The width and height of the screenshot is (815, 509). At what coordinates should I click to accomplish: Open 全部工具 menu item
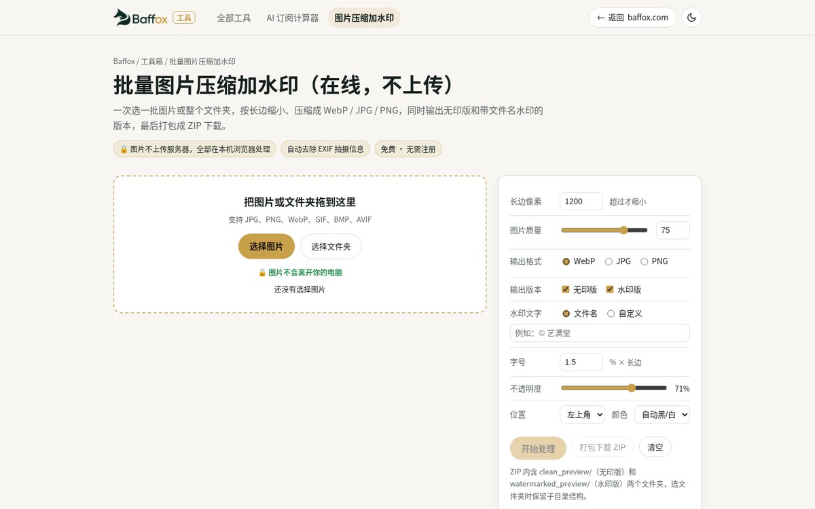(234, 18)
